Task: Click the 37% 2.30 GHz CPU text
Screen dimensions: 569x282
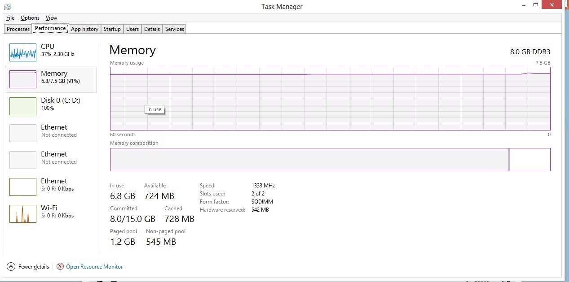Action: 57,54
